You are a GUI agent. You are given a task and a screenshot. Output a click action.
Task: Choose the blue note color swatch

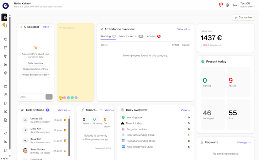pos(68,97)
